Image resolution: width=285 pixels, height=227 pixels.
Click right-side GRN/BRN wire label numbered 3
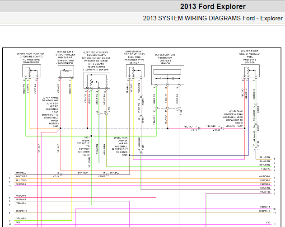click(265, 165)
